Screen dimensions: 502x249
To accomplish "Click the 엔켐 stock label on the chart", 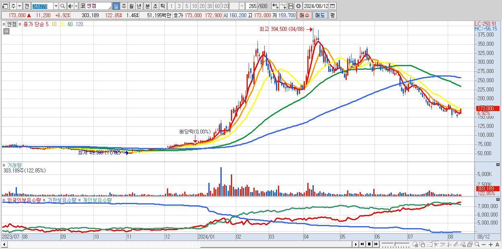I will [x=12, y=24].
